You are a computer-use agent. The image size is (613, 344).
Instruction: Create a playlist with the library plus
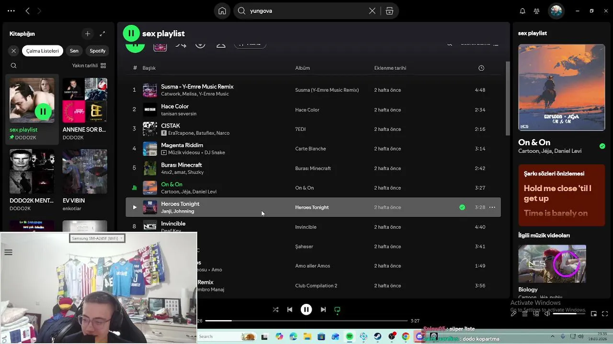coord(87,33)
